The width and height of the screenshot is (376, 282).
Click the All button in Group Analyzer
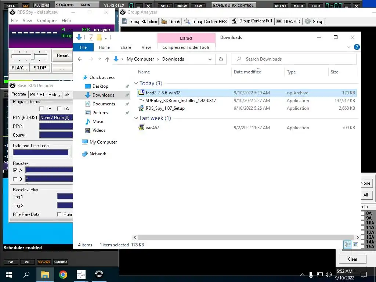[366, 195]
